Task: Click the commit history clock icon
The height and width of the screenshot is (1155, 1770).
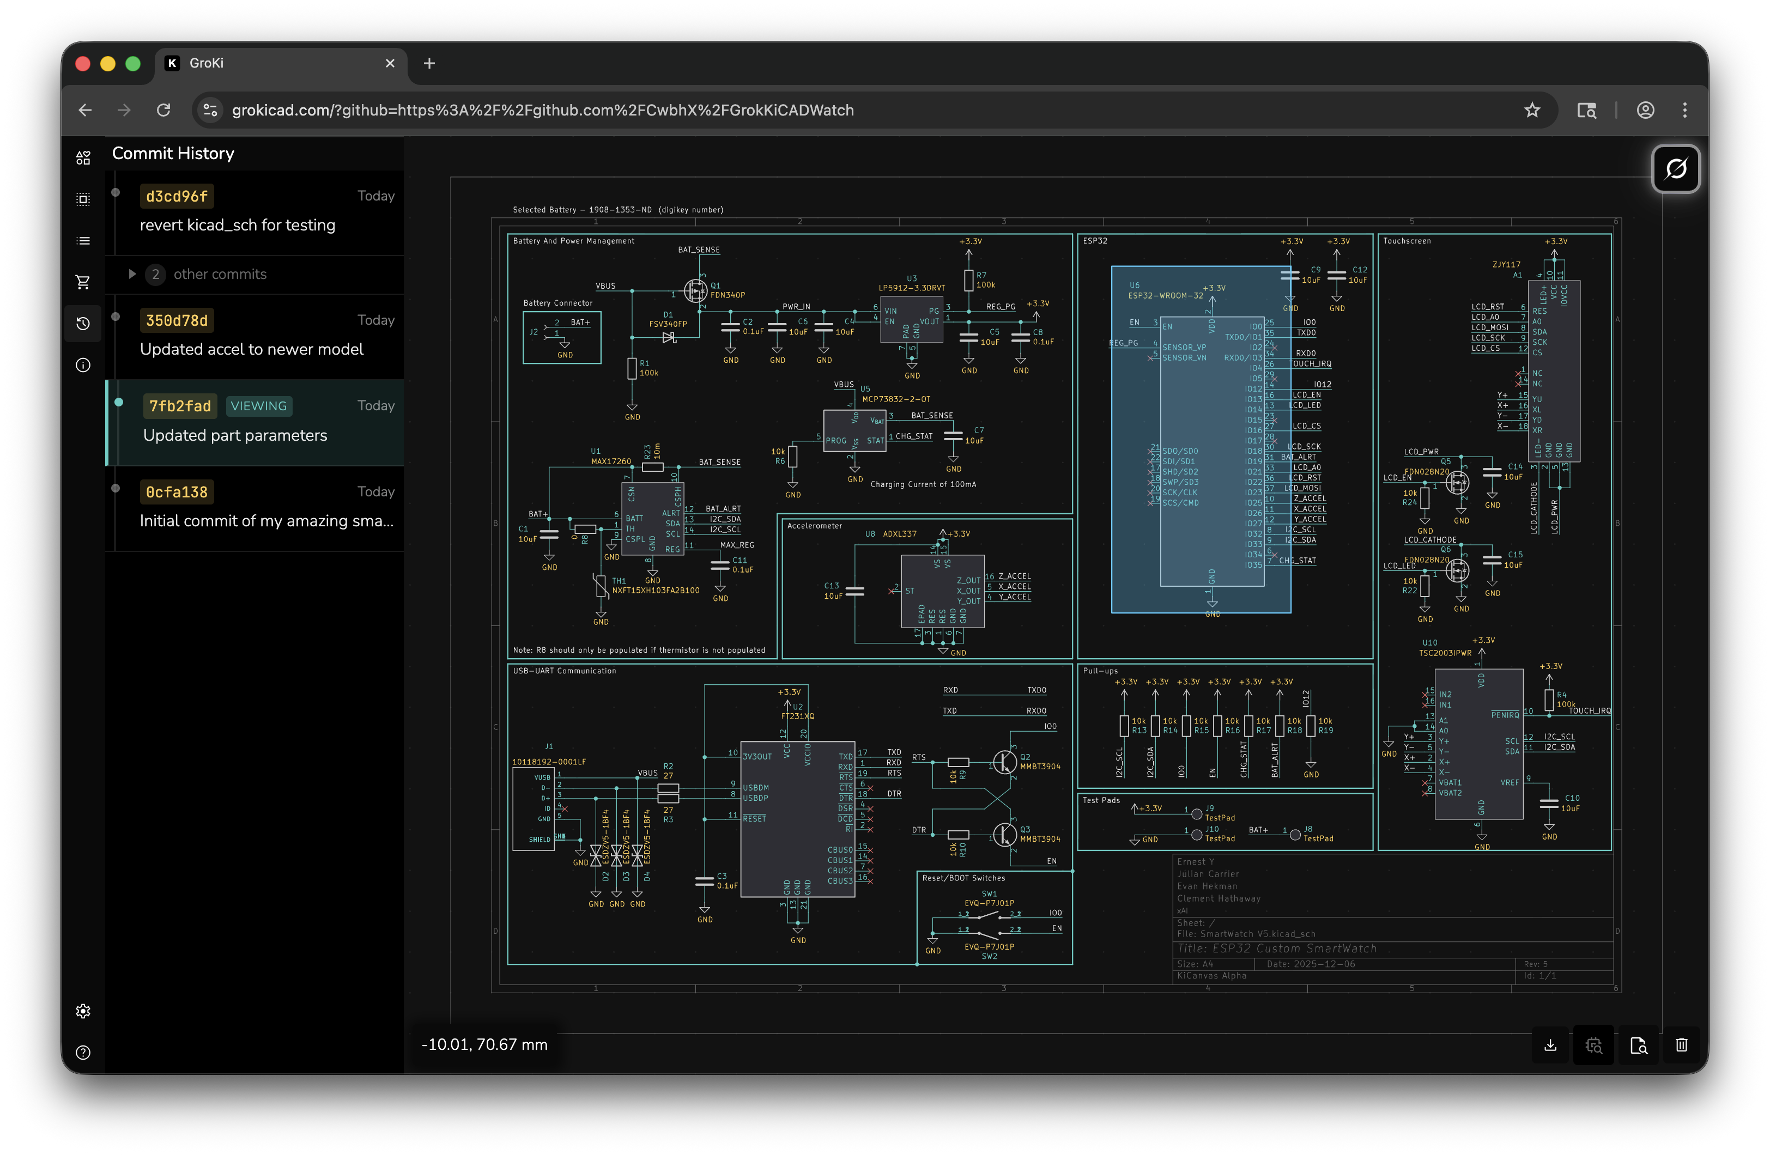Action: click(83, 324)
